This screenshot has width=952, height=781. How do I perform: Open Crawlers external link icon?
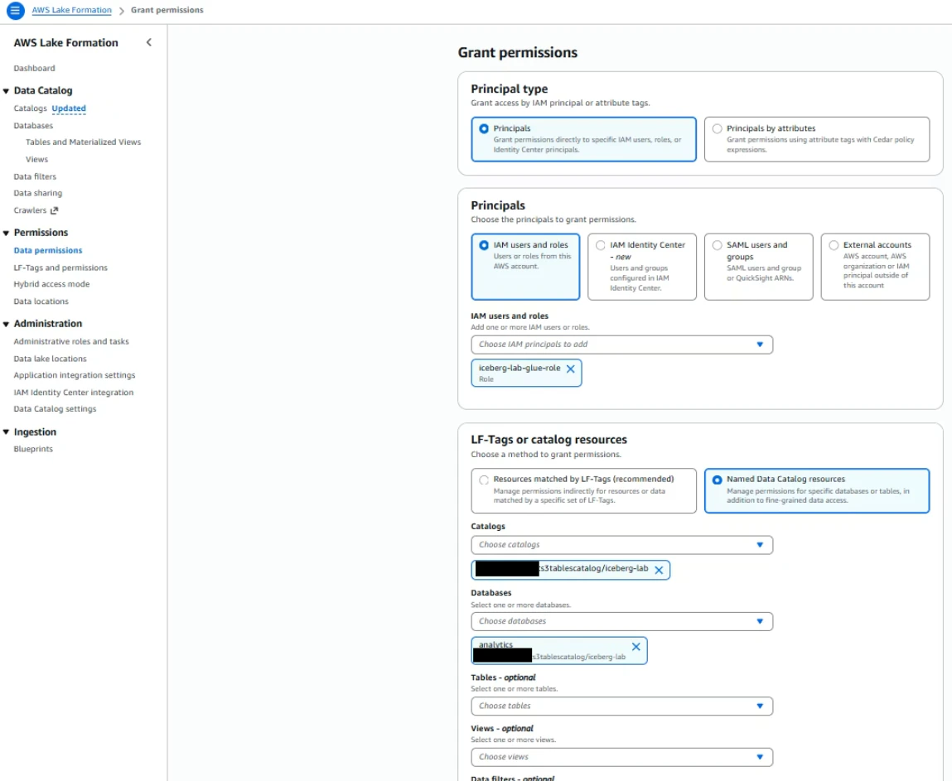(54, 210)
